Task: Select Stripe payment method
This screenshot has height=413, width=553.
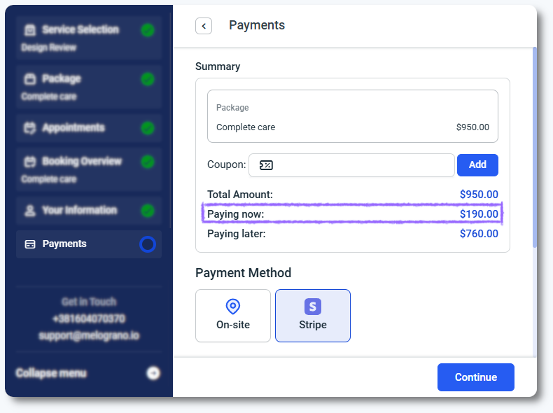Action: point(312,316)
